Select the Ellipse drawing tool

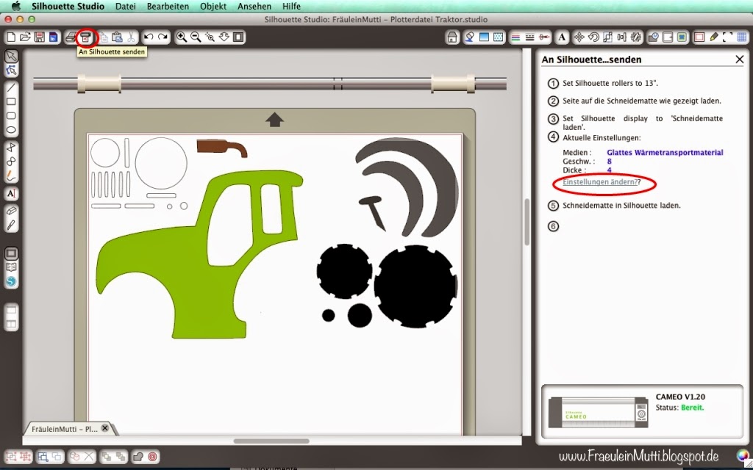point(11,129)
